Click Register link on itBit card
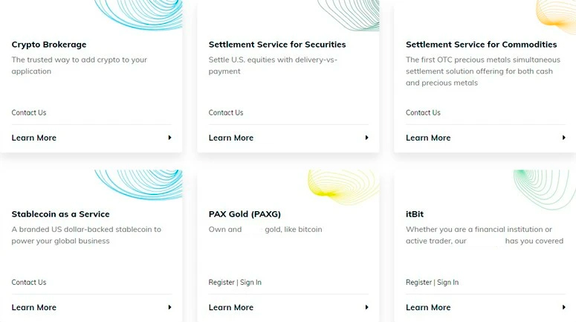This screenshot has width=576, height=322. [418, 283]
